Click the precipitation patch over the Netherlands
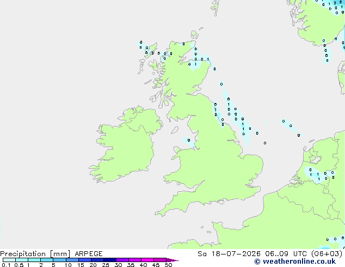This screenshot has width=345, height=267. coord(319,174)
